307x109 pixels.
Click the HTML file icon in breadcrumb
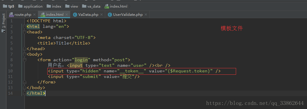(107, 6)
